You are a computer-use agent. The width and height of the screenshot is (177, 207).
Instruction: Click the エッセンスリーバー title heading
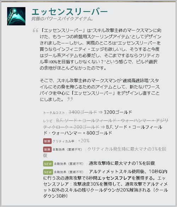(70, 12)
